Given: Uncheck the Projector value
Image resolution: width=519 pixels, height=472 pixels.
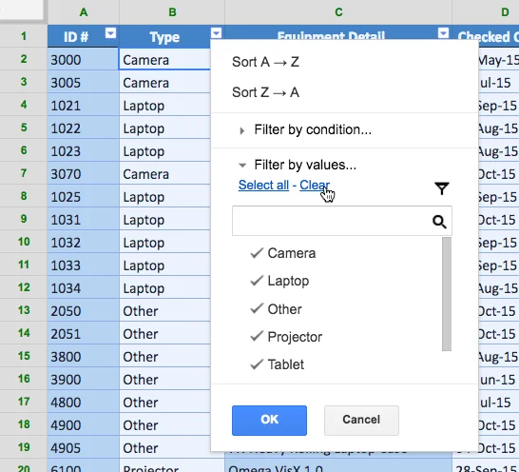Looking at the screenshot, I should (x=286, y=337).
